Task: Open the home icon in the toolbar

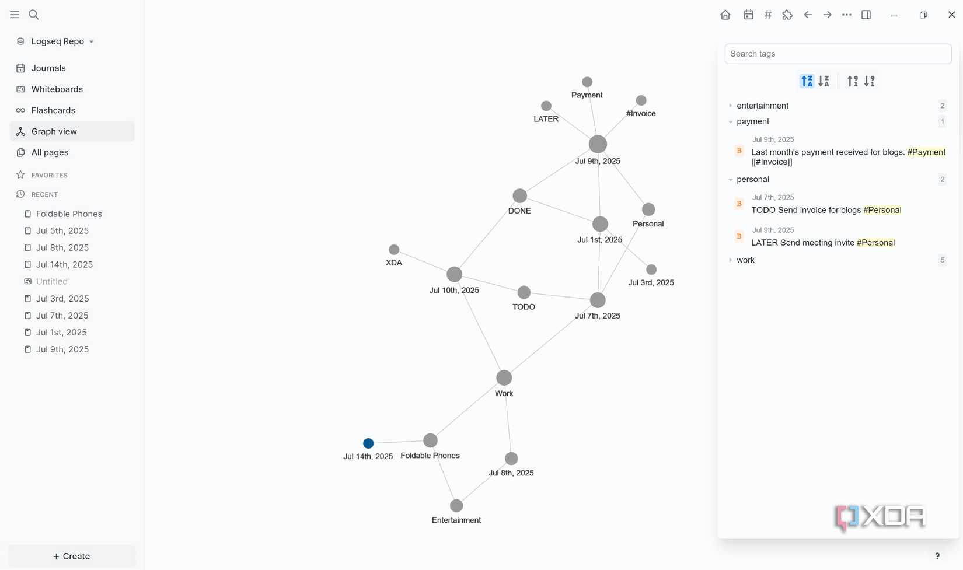Action: point(725,15)
